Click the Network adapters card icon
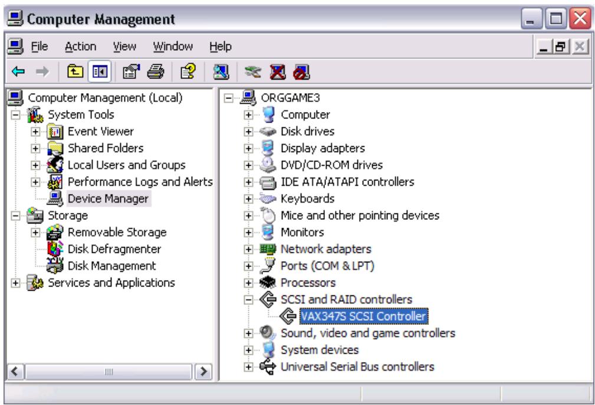This screenshot has width=595, height=405. point(268,249)
